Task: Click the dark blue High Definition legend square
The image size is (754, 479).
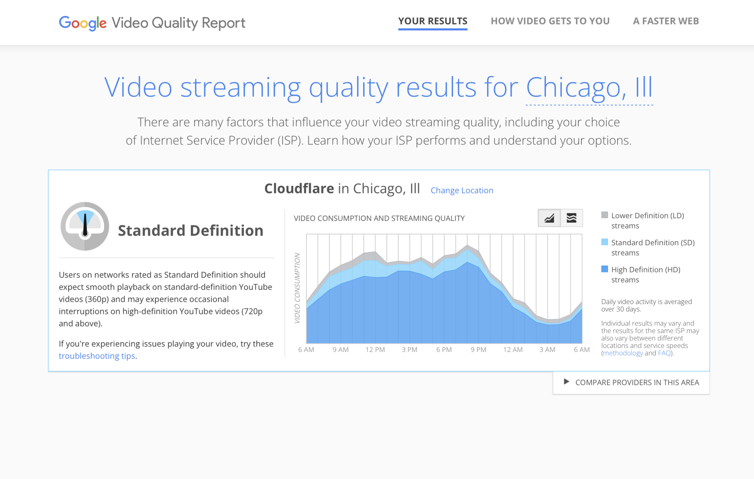Action: tap(605, 269)
